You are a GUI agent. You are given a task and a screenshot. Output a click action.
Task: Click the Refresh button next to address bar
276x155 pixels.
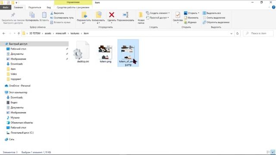[x=237, y=34]
